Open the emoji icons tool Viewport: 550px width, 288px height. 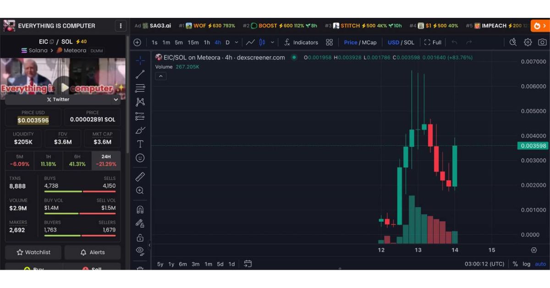140,158
